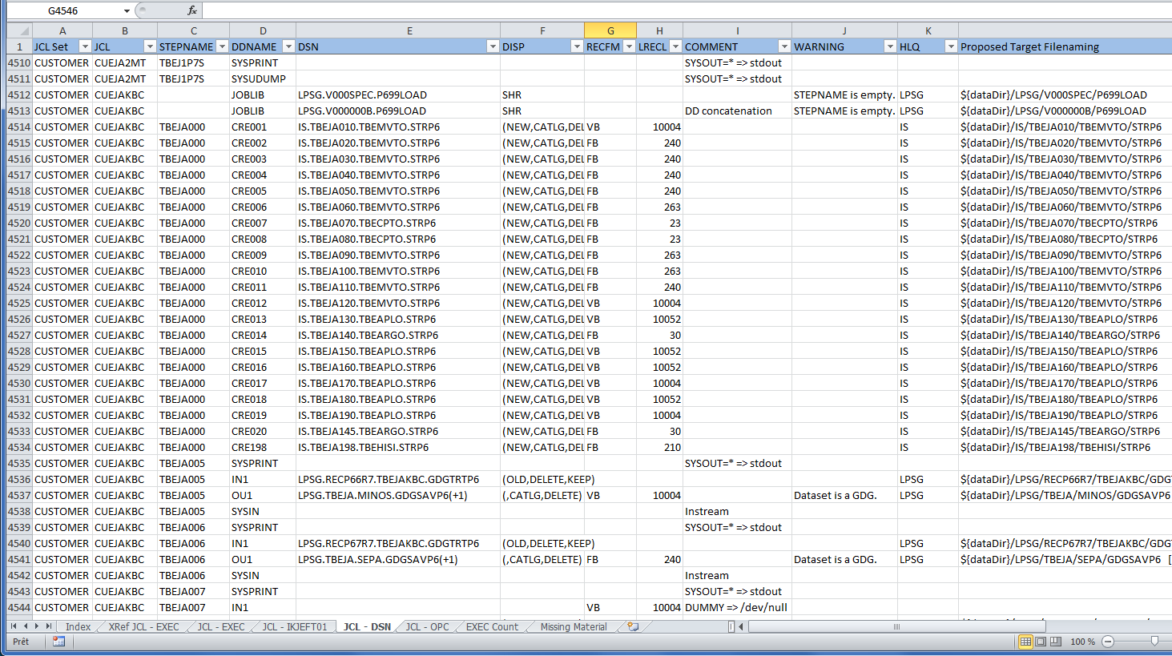
Task: Expand the Name Box dropdown arrow
Action: pos(127,11)
